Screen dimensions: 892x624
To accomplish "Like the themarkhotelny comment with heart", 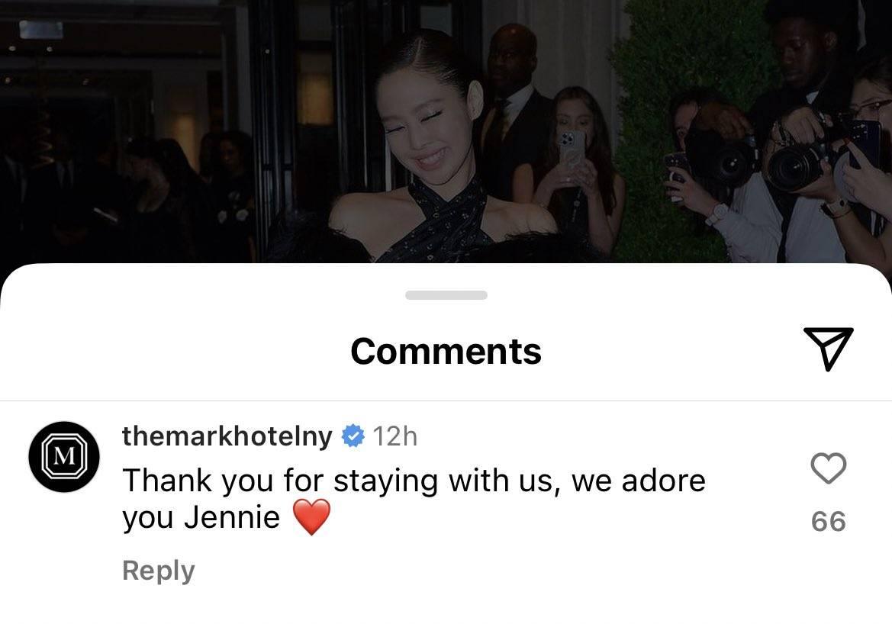I will [829, 468].
